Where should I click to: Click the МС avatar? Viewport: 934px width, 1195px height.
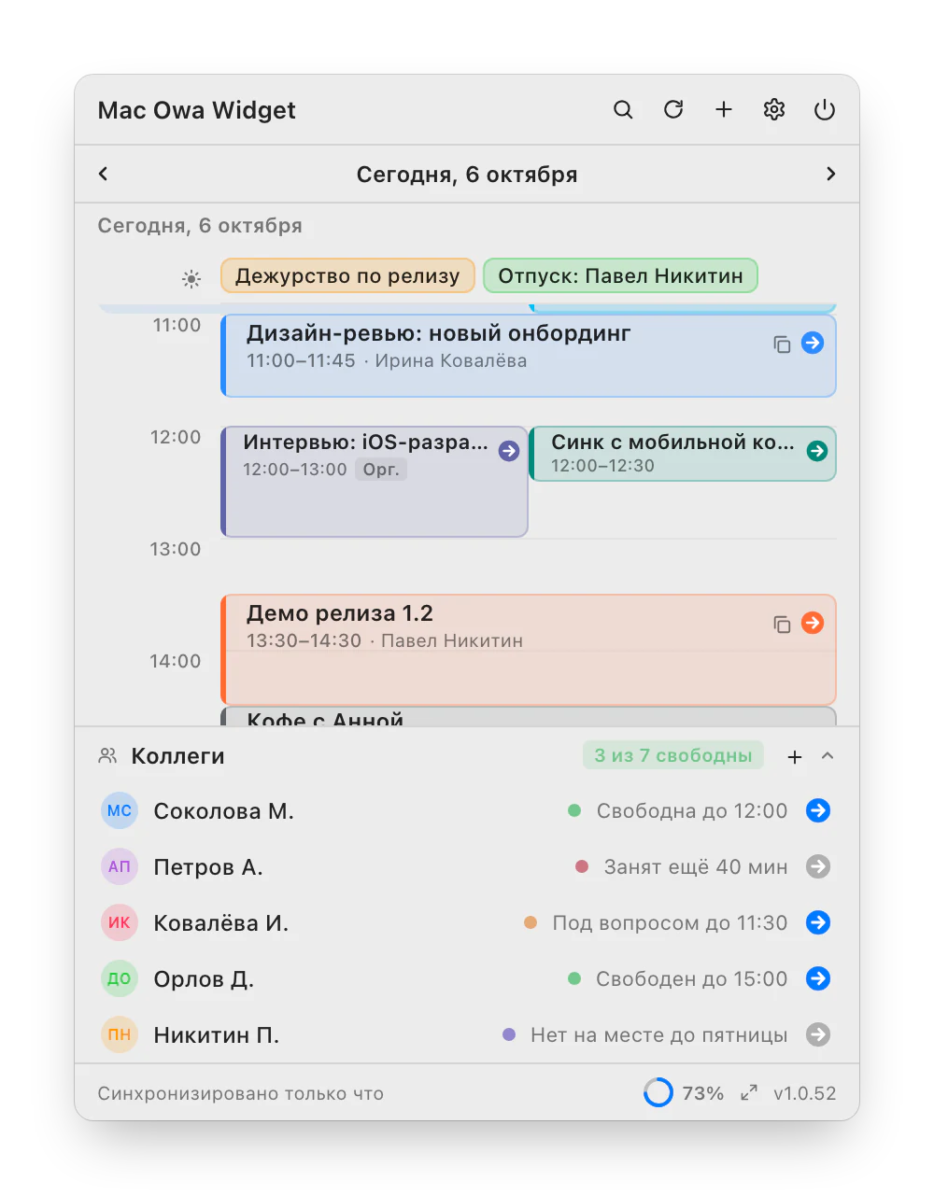120,810
